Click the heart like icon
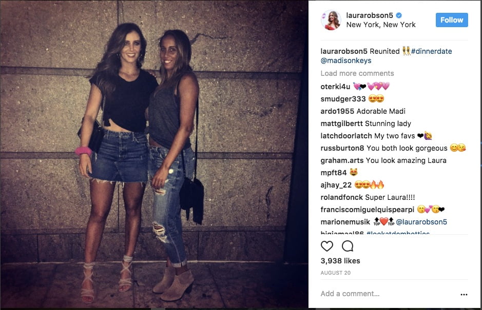Image resolution: width=482 pixels, height=310 pixels. [327, 246]
